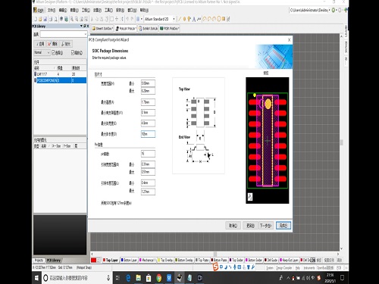Click the red current layer color swatch

(94, 261)
